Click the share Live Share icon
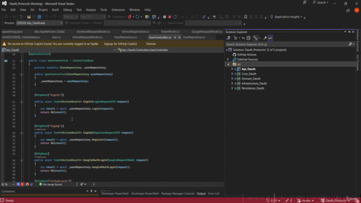Screen dimensions: 361x203 (x=348, y=10)
